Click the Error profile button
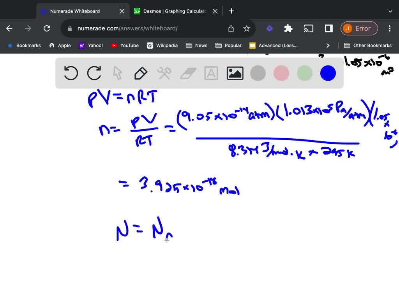 point(359,28)
